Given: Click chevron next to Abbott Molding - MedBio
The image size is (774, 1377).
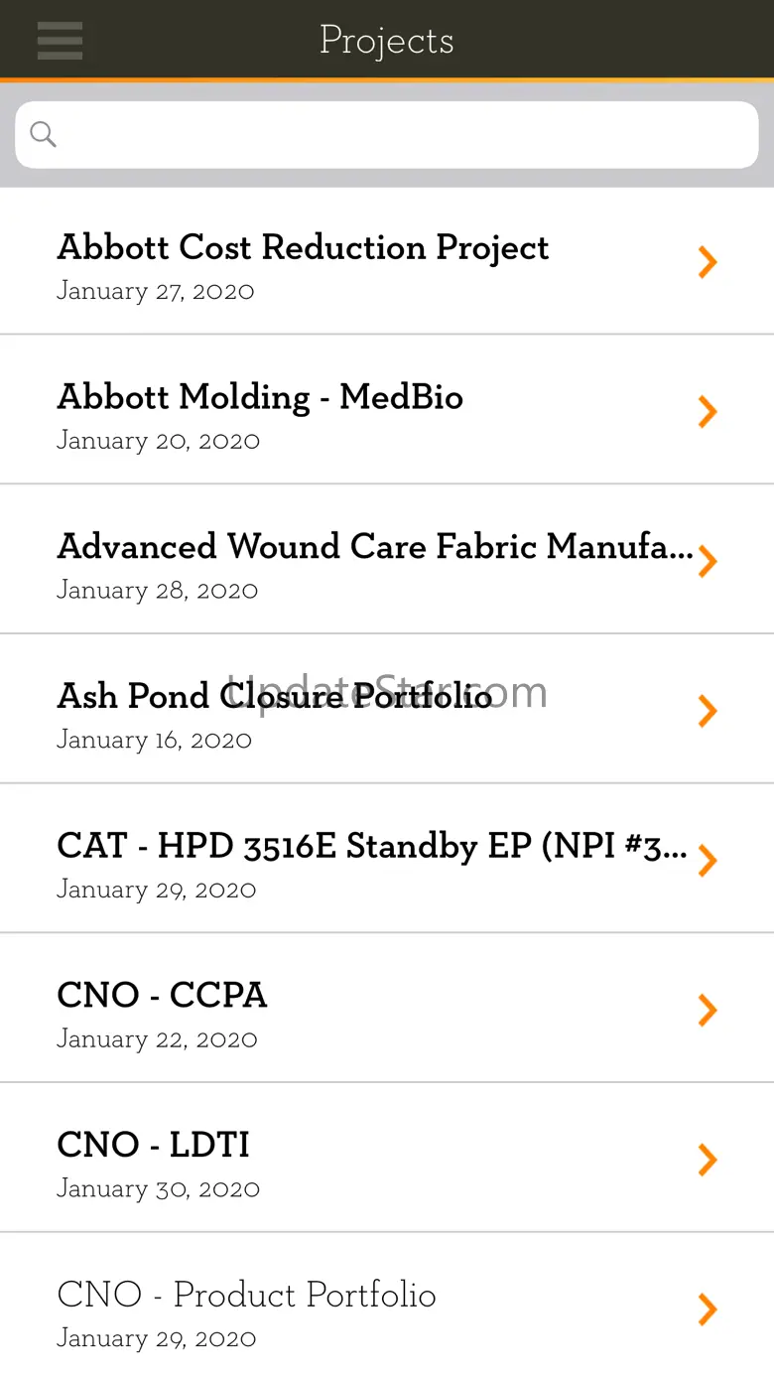Looking at the screenshot, I should coord(707,412).
